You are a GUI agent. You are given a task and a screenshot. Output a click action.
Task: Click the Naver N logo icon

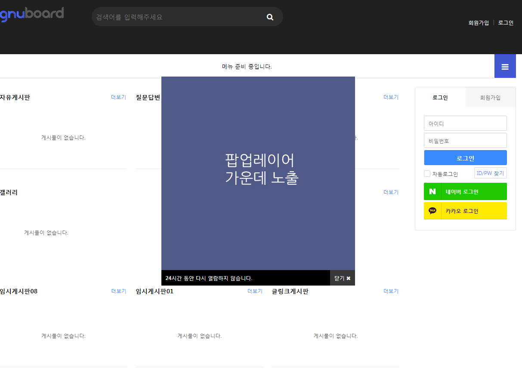click(432, 191)
